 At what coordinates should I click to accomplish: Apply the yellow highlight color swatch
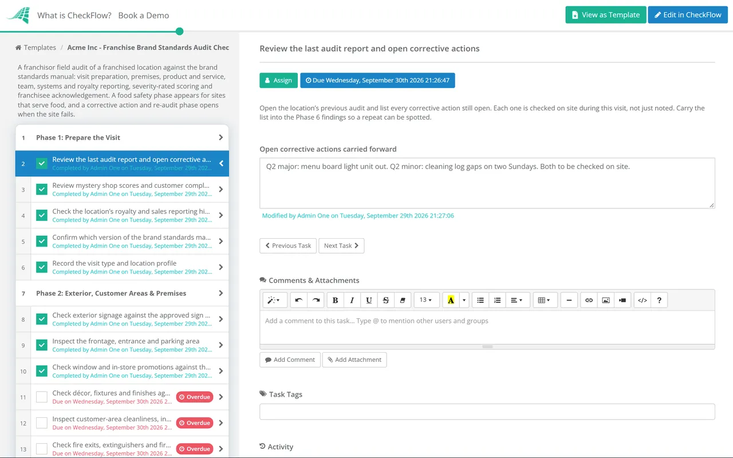click(x=451, y=300)
